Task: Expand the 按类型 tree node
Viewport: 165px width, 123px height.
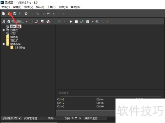Action: (x=4, y=30)
